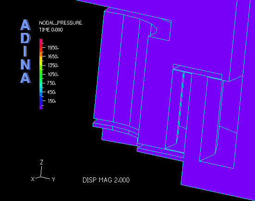
Task: Select the NODAL_PRESSURE legend title
Action: [60, 23]
